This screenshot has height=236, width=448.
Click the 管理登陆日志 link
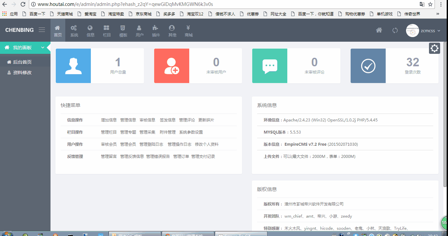pos(152,144)
